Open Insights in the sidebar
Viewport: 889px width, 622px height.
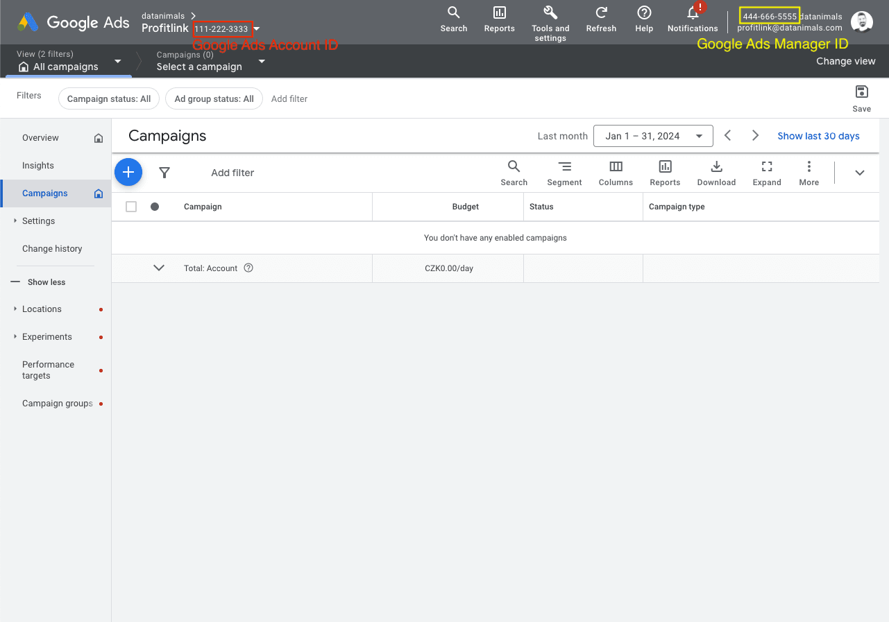click(x=38, y=166)
